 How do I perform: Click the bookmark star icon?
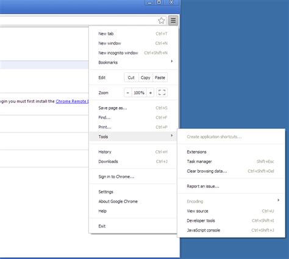pyautogui.click(x=162, y=21)
